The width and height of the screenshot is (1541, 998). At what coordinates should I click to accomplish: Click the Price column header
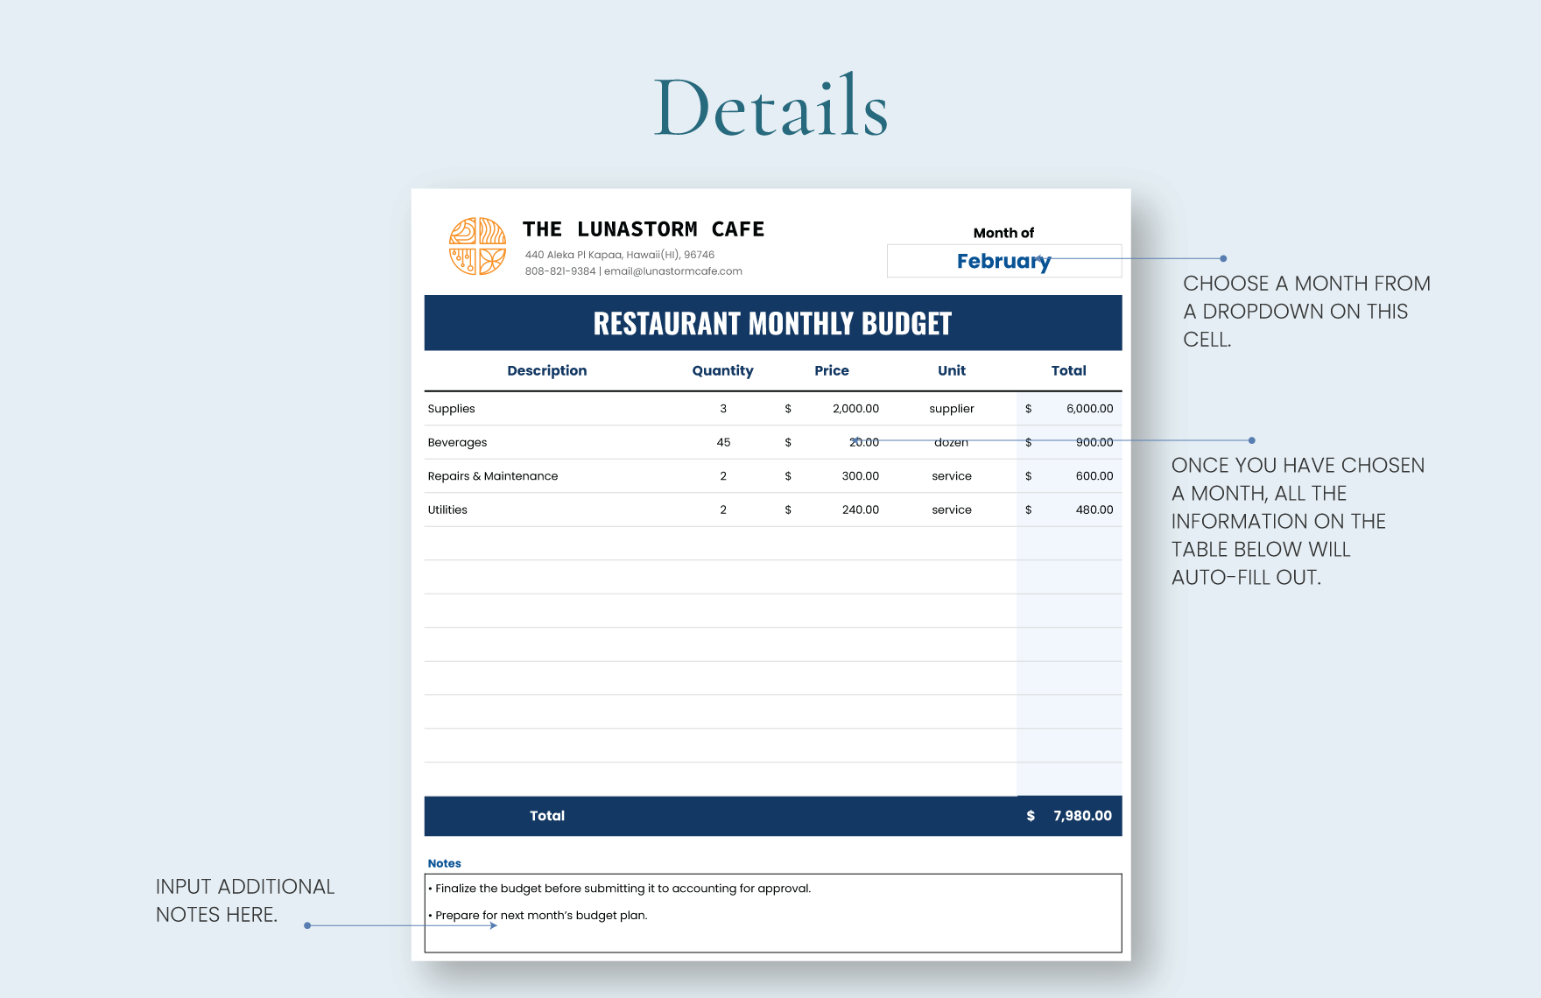tap(832, 370)
